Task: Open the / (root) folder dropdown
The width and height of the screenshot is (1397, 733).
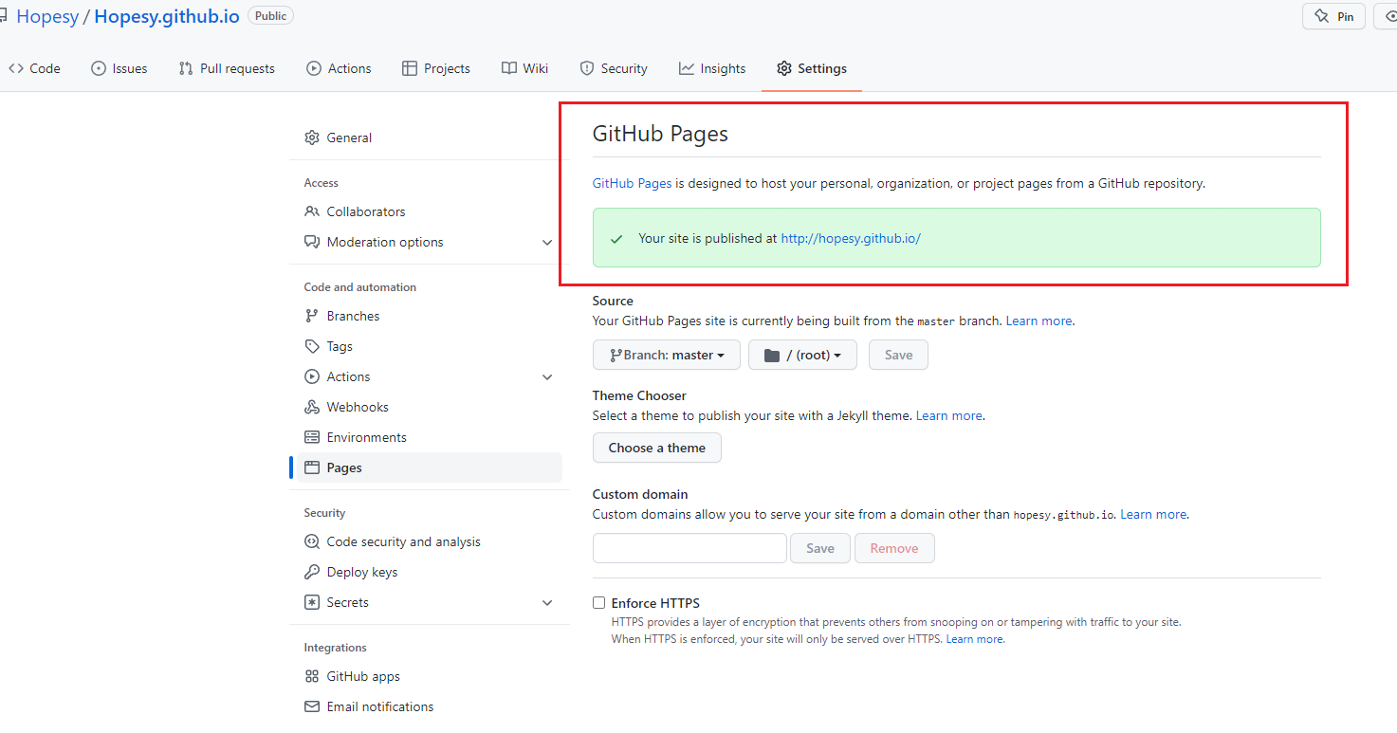Action: click(x=802, y=355)
